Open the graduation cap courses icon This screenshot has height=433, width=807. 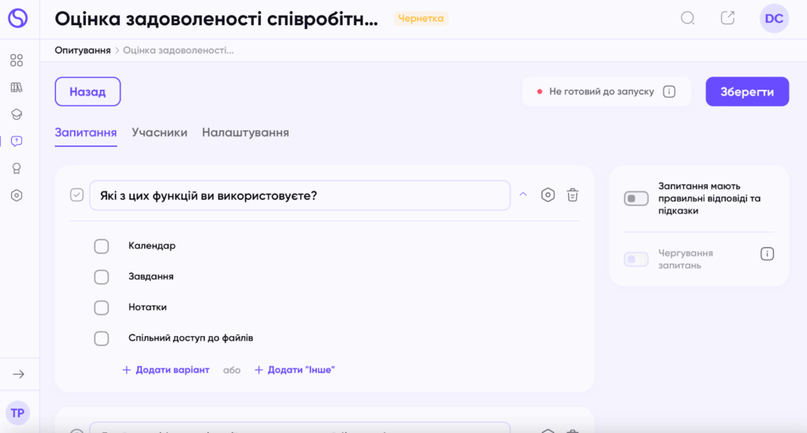[17, 114]
